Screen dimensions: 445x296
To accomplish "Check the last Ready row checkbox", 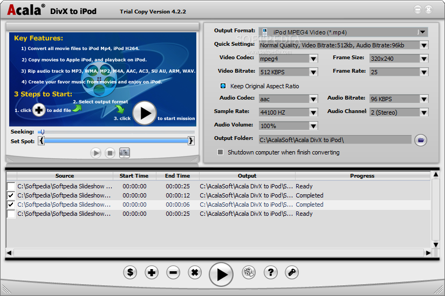I will click(x=11, y=214).
